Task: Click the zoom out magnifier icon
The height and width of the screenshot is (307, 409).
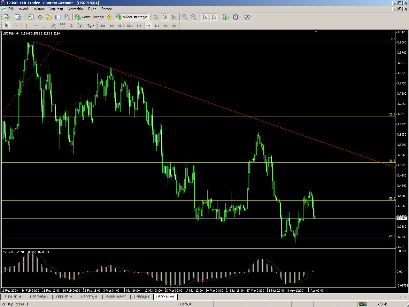Action: point(194,17)
